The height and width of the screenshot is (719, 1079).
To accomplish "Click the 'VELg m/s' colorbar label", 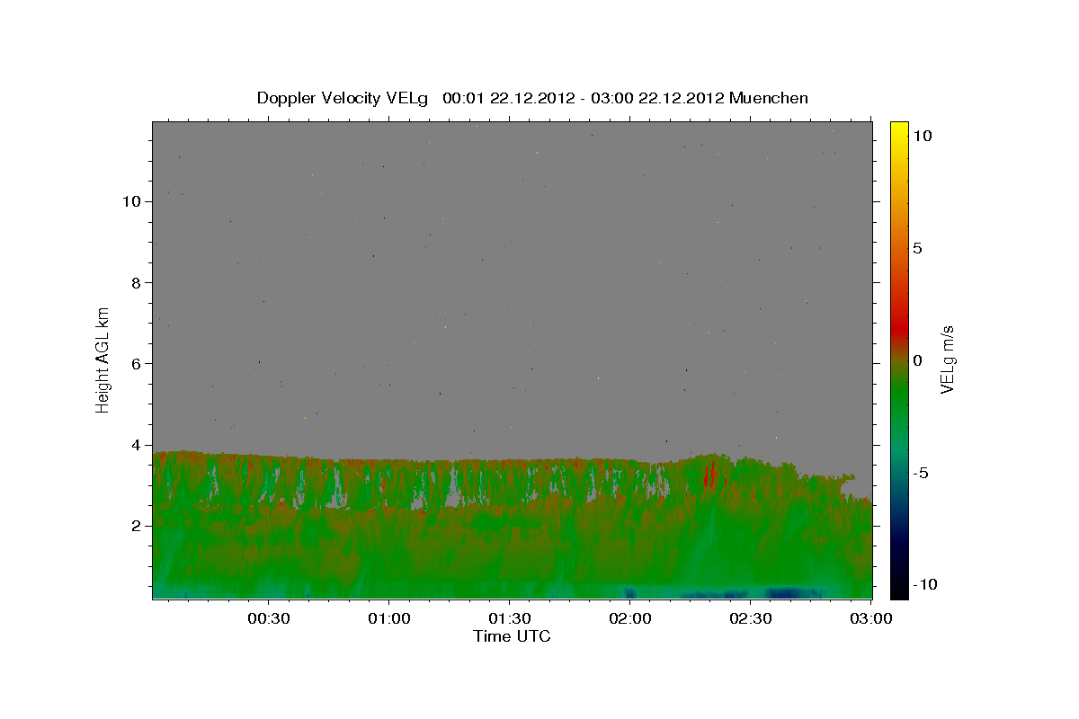I will [x=947, y=359].
